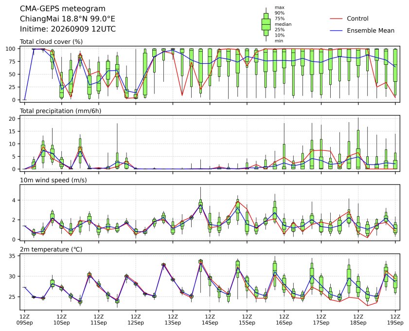Click the 12Z 12Sep time axis label
The image size is (409, 331).
[136, 319]
